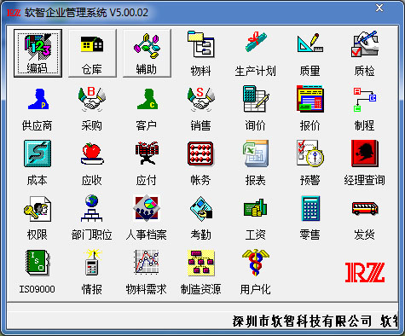Open the 应付 payables module

click(147, 163)
